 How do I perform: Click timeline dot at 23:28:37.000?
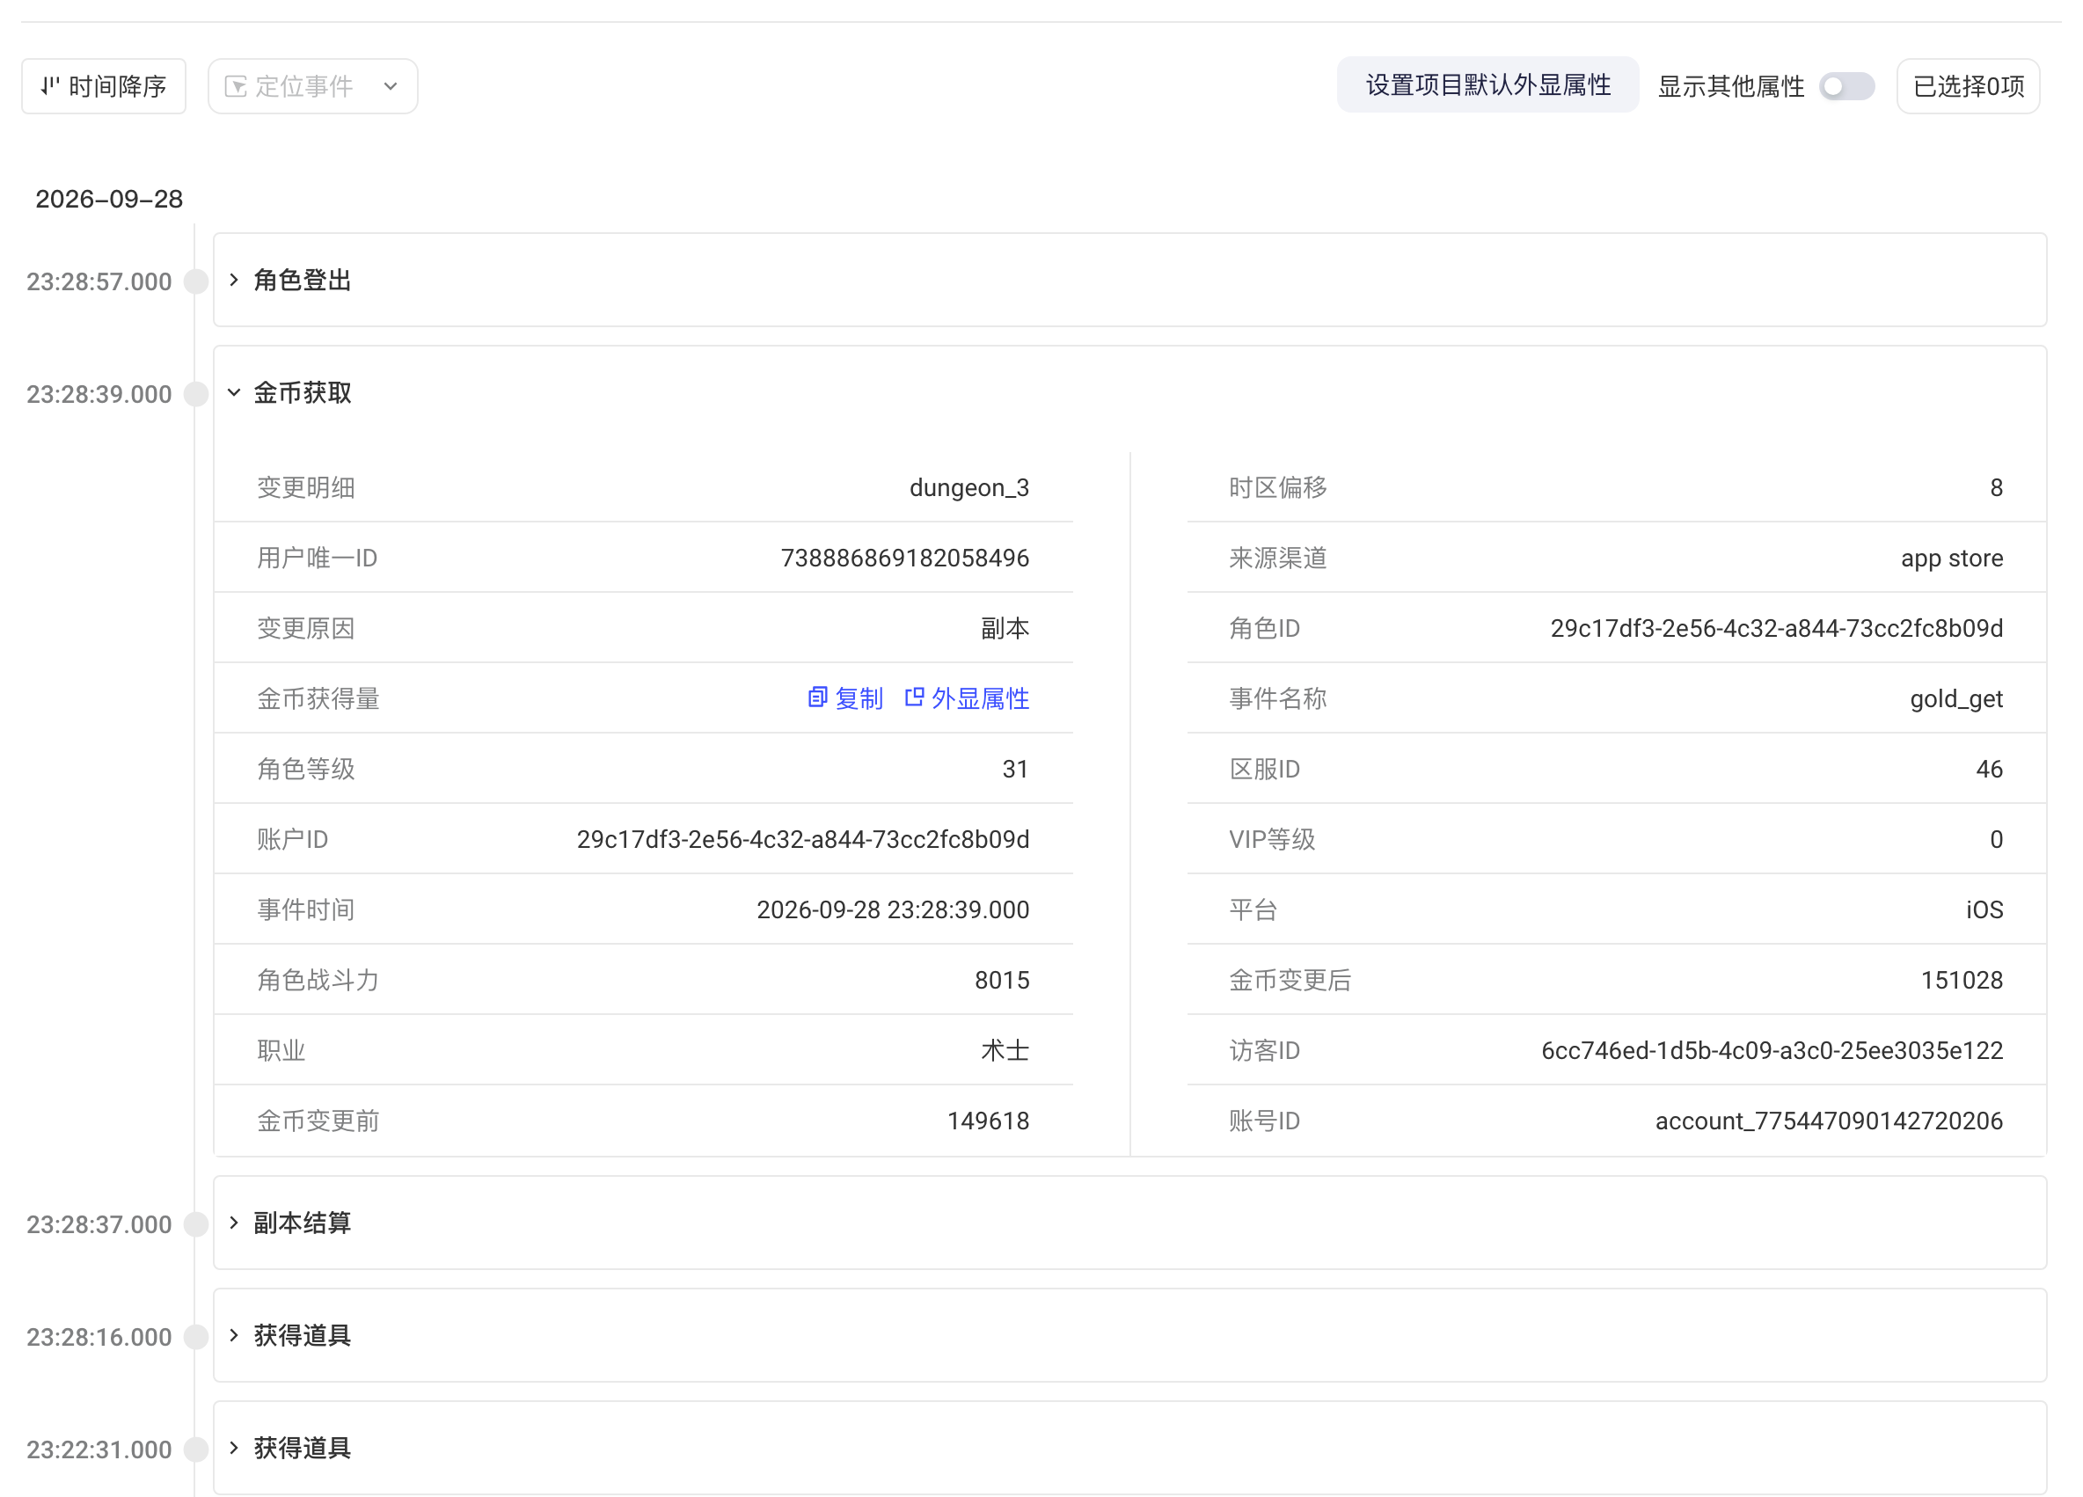click(195, 1224)
